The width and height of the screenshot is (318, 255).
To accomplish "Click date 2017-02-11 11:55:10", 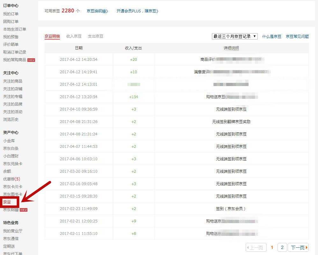I will click(x=79, y=234).
